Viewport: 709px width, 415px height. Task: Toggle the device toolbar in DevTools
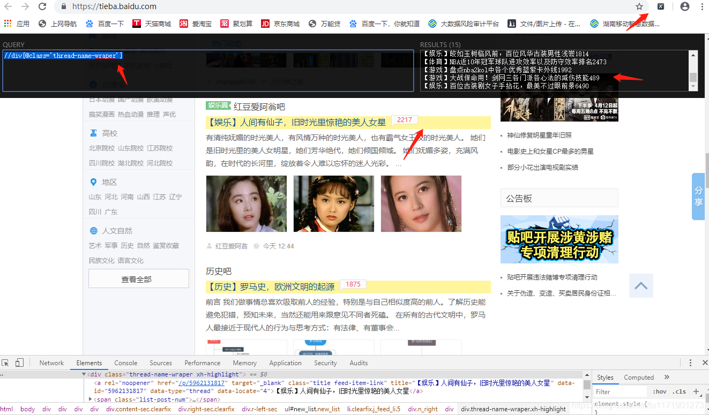pyautogui.click(x=19, y=363)
